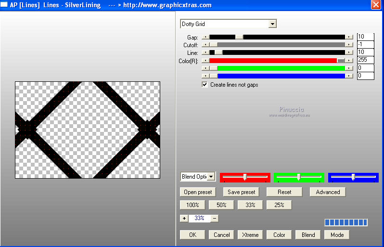Click the green color slider thumb
Viewport: 384px width, 247px height.
click(x=214, y=68)
